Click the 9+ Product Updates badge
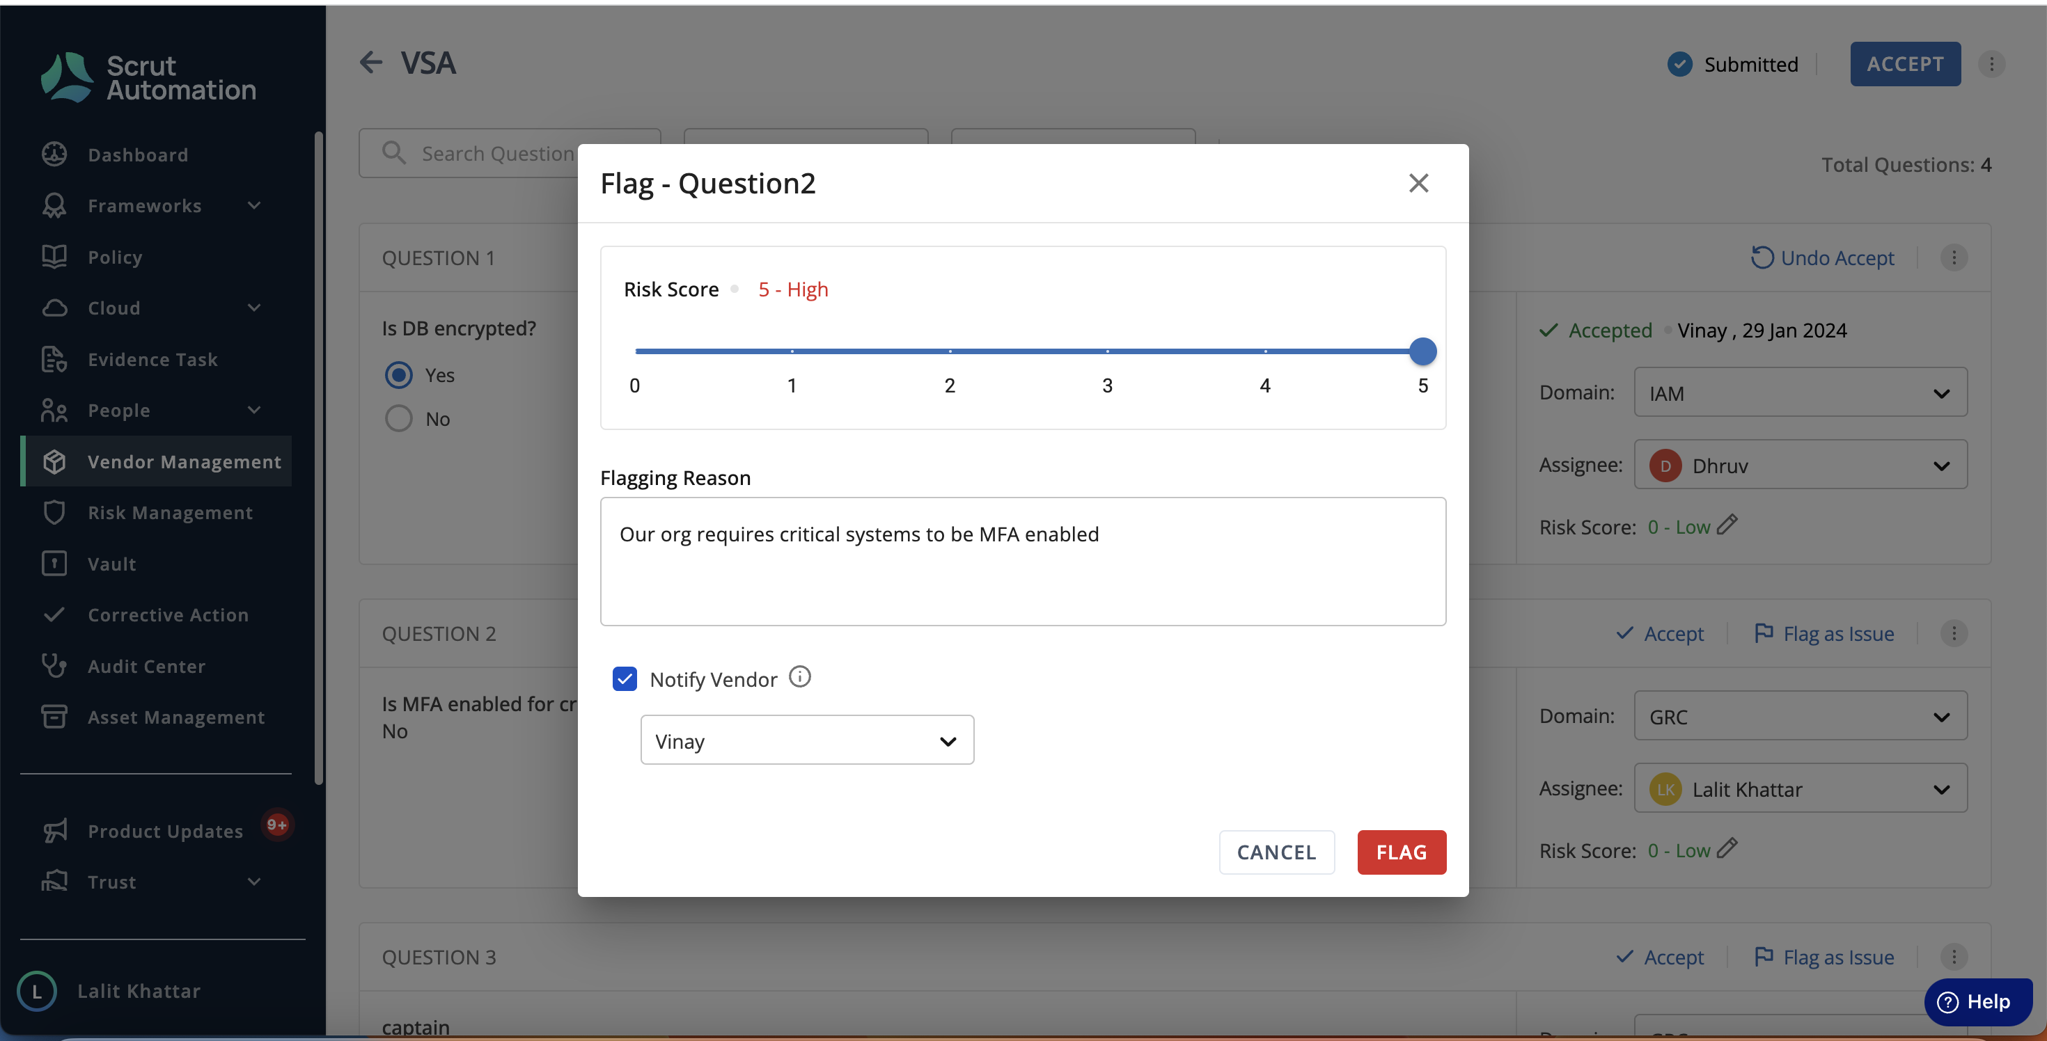The width and height of the screenshot is (2047, 1041). click(x=276, y=825)
